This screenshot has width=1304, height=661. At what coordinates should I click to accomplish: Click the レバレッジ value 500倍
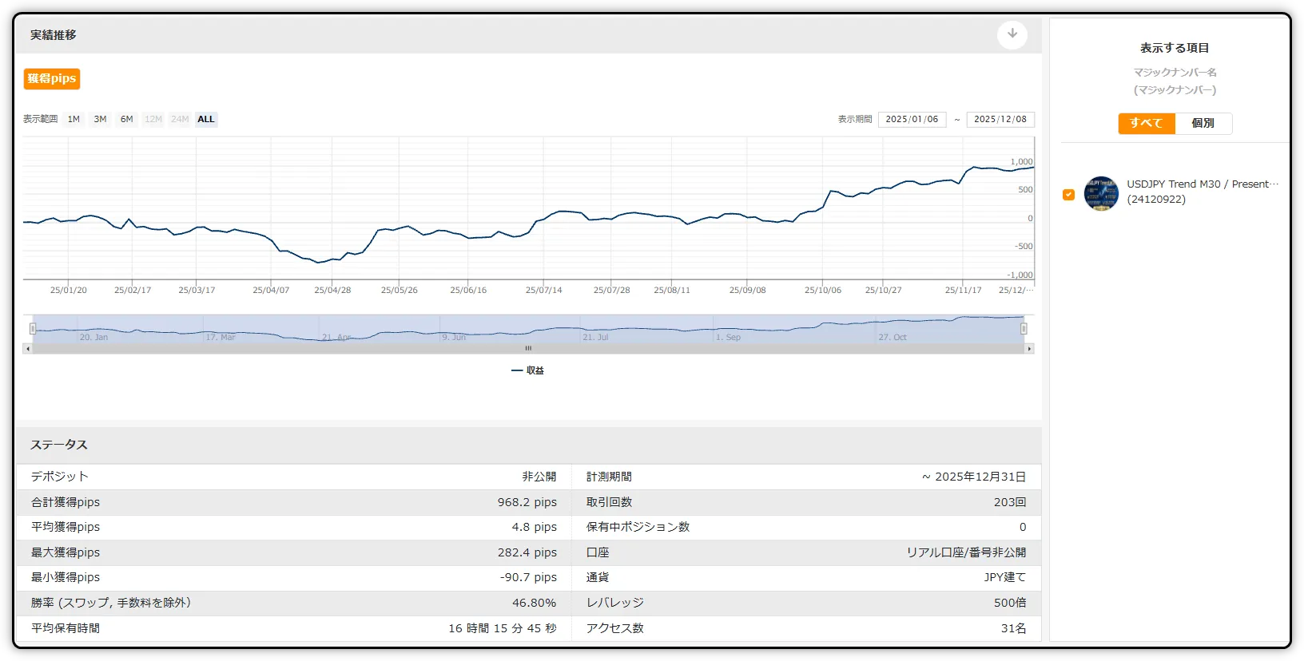[x=1010, y=603]
